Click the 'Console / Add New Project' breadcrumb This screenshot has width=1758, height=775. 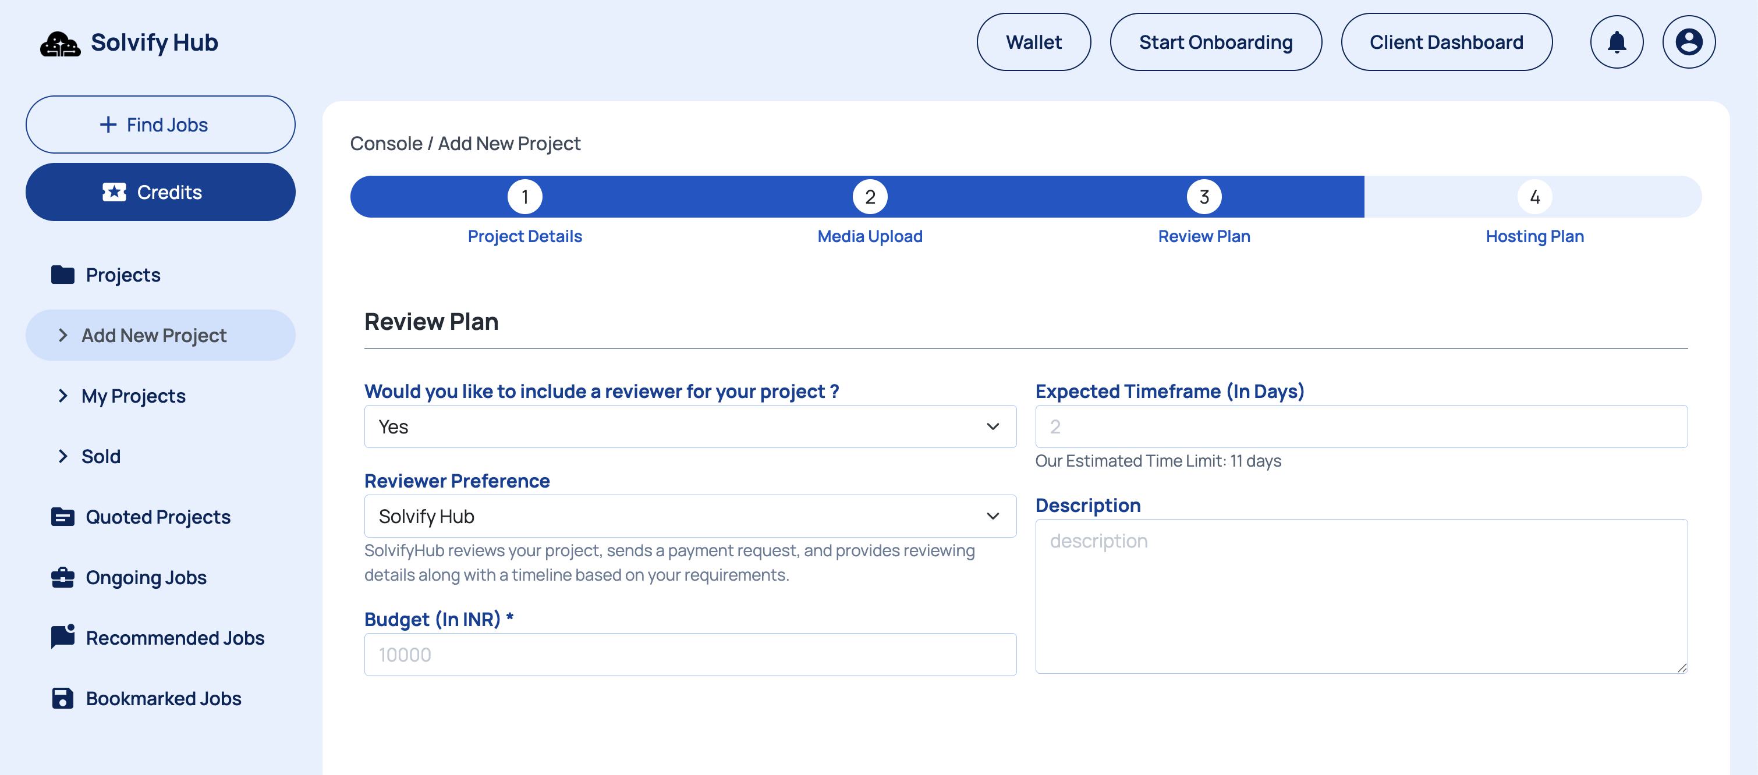pos(465,144)
